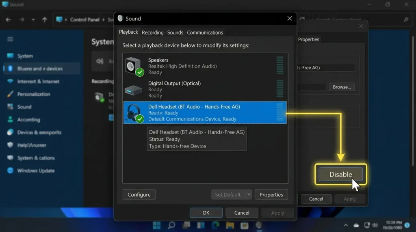The height and width of the screenshot is (232, 416).
Task: Click the taskbar clock
Action: pos(393,225)
